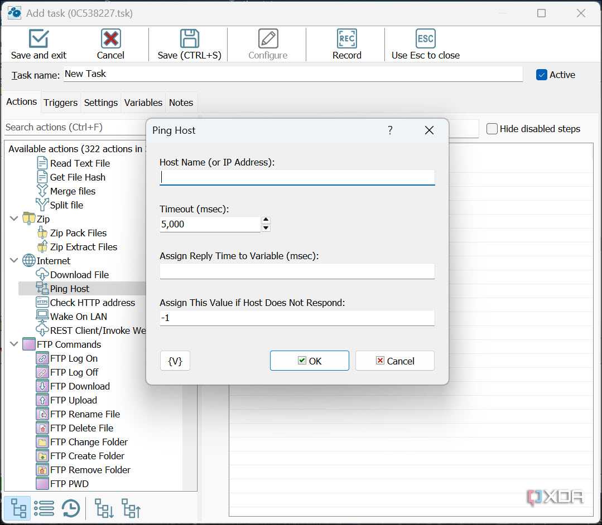This screenshot has height=525, width=602.
Task: Click the expand all tree icon
Action: click(104, 508)
